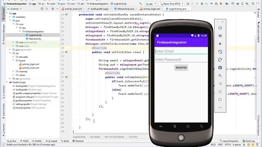Click the phone's hardware menu key

pos(174,127)
